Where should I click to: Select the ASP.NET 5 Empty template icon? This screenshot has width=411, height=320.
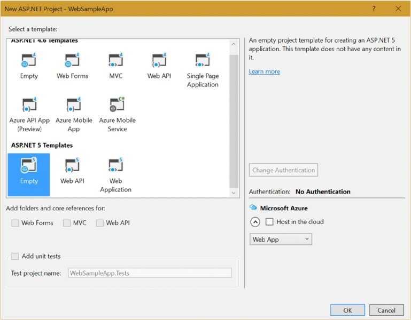tap(28, 165)
